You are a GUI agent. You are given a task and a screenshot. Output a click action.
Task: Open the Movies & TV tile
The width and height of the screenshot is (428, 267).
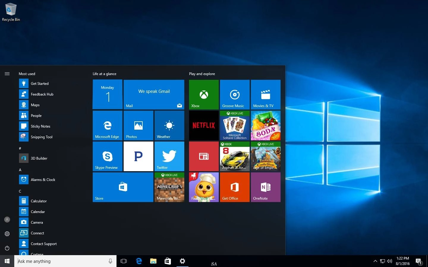(266, 94)
